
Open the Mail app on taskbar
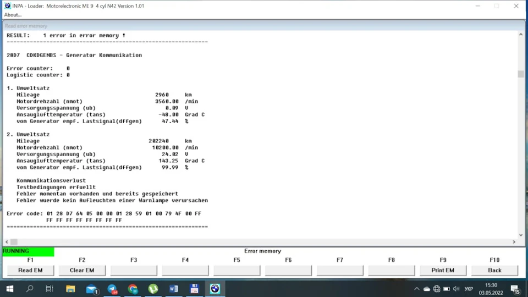pos(92,289)
